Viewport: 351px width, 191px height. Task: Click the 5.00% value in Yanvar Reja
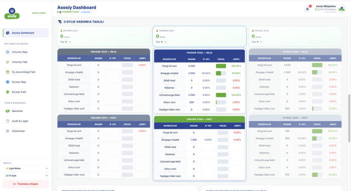[236, 102]
